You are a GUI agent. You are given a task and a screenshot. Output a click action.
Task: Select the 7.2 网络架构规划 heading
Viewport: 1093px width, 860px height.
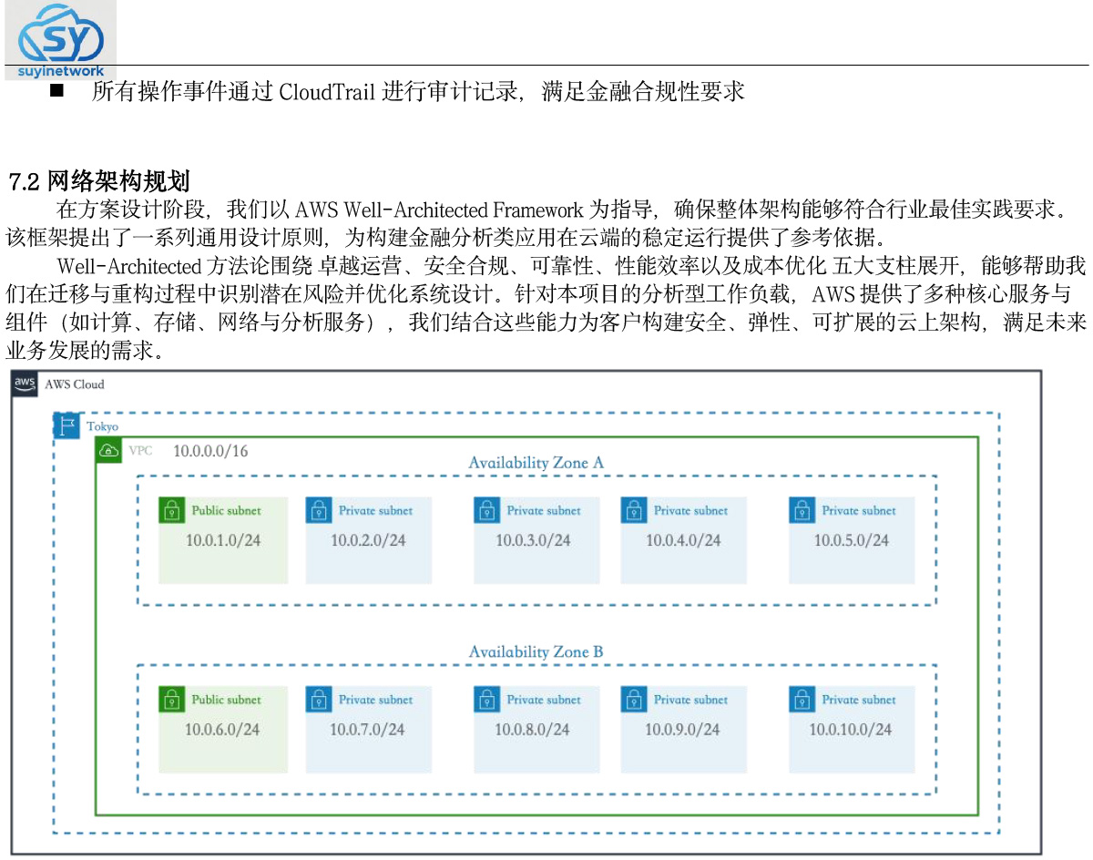click(x=98, y=180)
